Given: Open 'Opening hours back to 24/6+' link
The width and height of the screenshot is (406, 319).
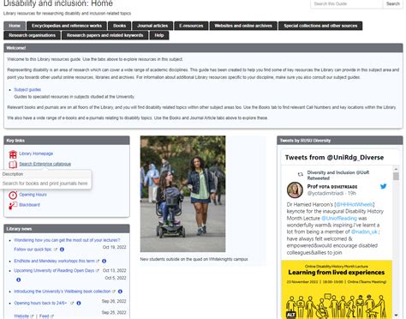Looking at the screenshot, I should [40, 303].
